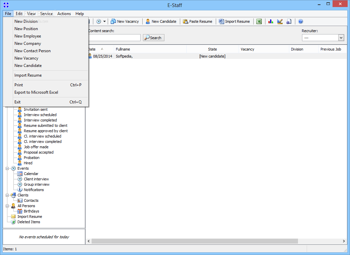Click Deleted Items recycle bin icon
This screenshot has width=350, height=255.
click(x=13, y=222)
